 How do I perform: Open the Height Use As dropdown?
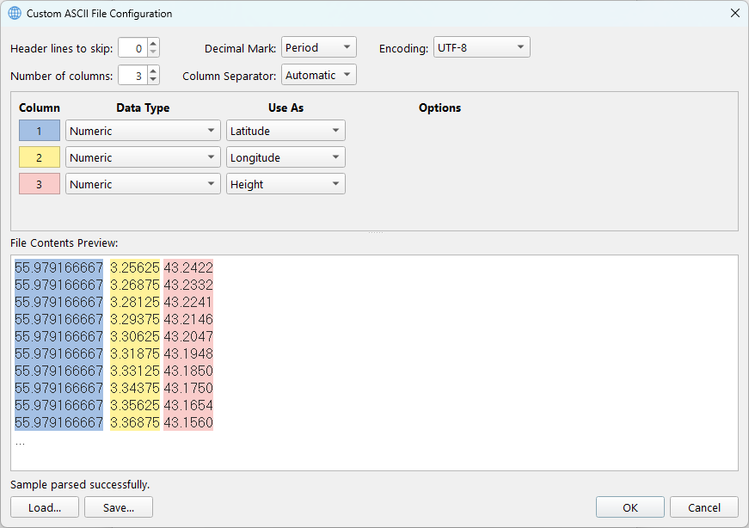[x=285, y=184]
